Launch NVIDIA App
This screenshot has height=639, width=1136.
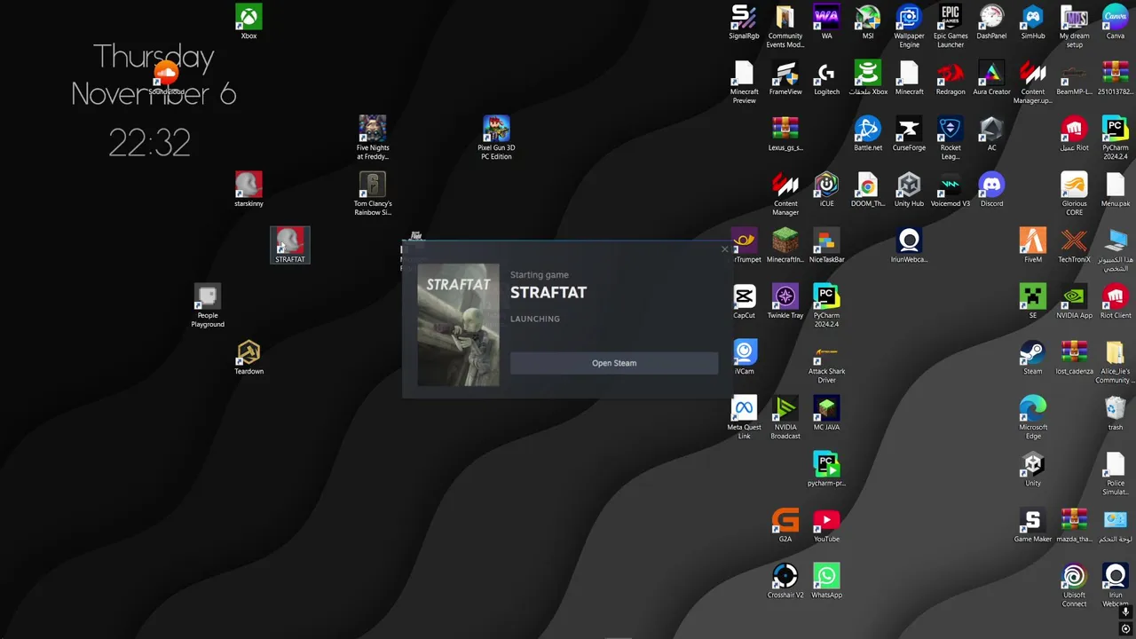click(x=1075, y=301)
